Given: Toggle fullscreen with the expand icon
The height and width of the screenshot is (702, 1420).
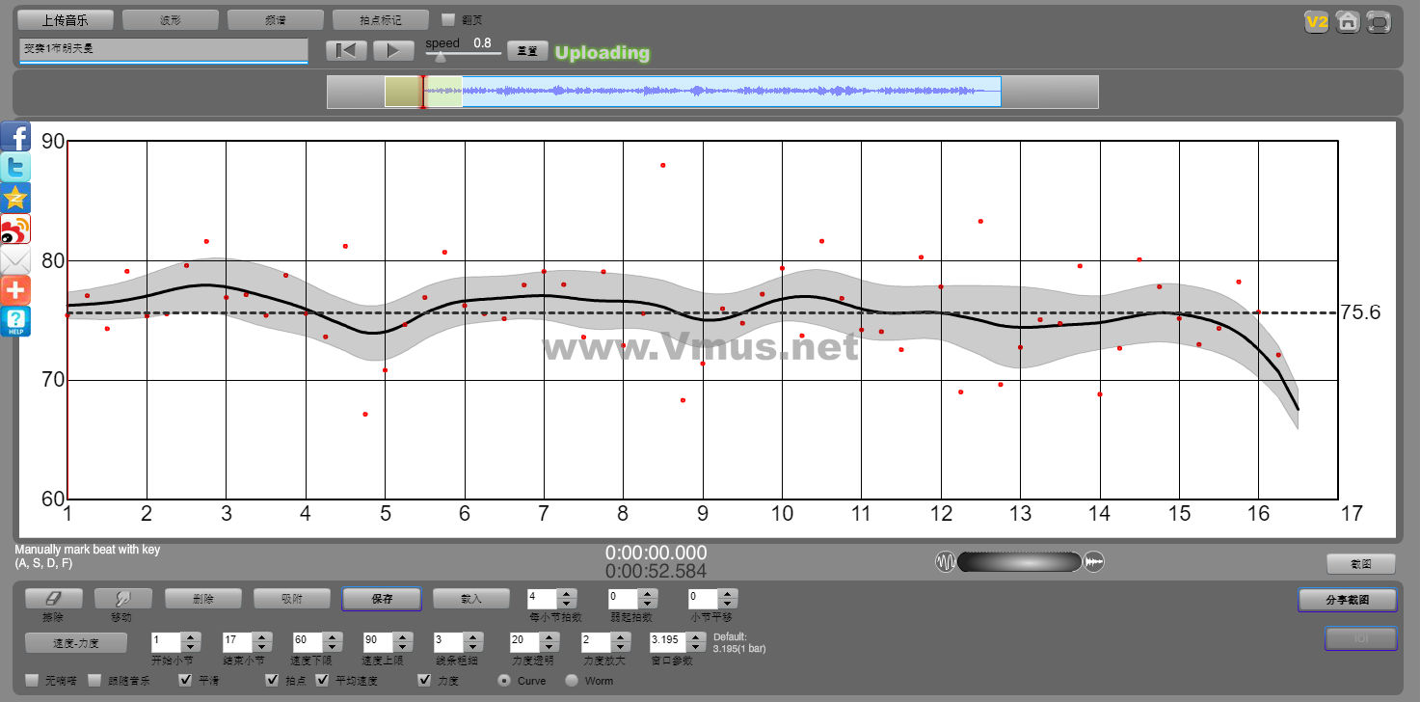Looking at the screenshot, I should tap(1380, 21).
